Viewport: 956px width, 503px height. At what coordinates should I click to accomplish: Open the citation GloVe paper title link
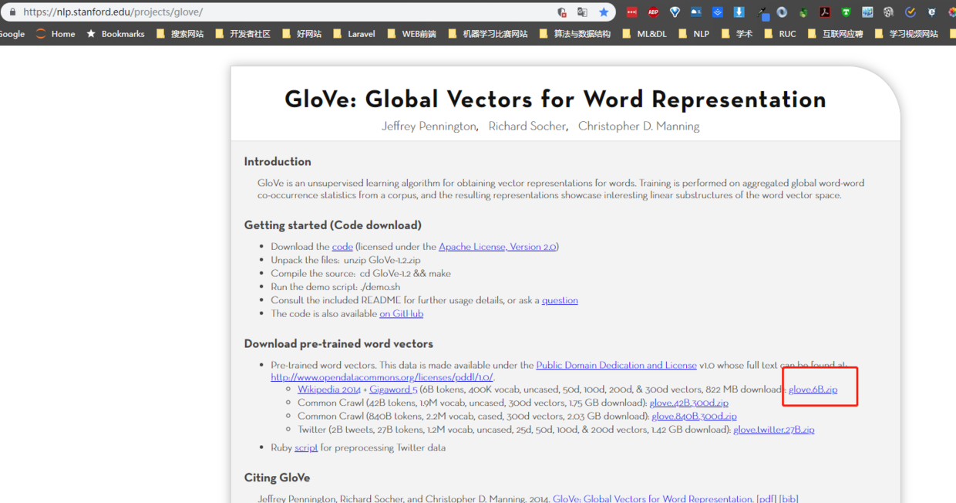click(x=653, y=499)
